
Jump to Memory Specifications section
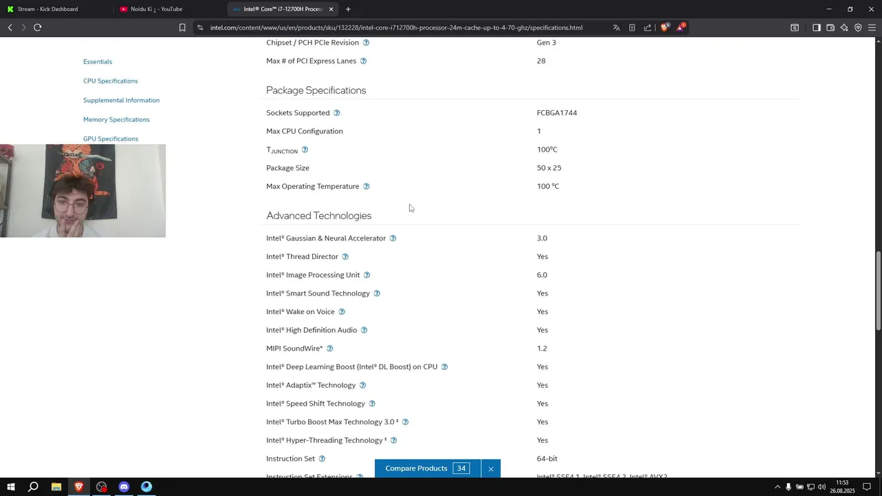point(116,120)
